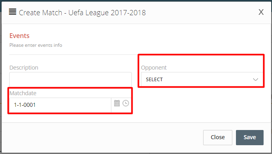Image resolution: width=272 pixels, height=154 pixels.
Task: Dismiss the dialog with the X icon
Action: pos(261,12)
